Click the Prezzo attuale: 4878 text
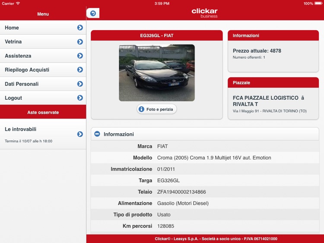The width and height of the screenshot is (324, 243). (x=257, y=51)
